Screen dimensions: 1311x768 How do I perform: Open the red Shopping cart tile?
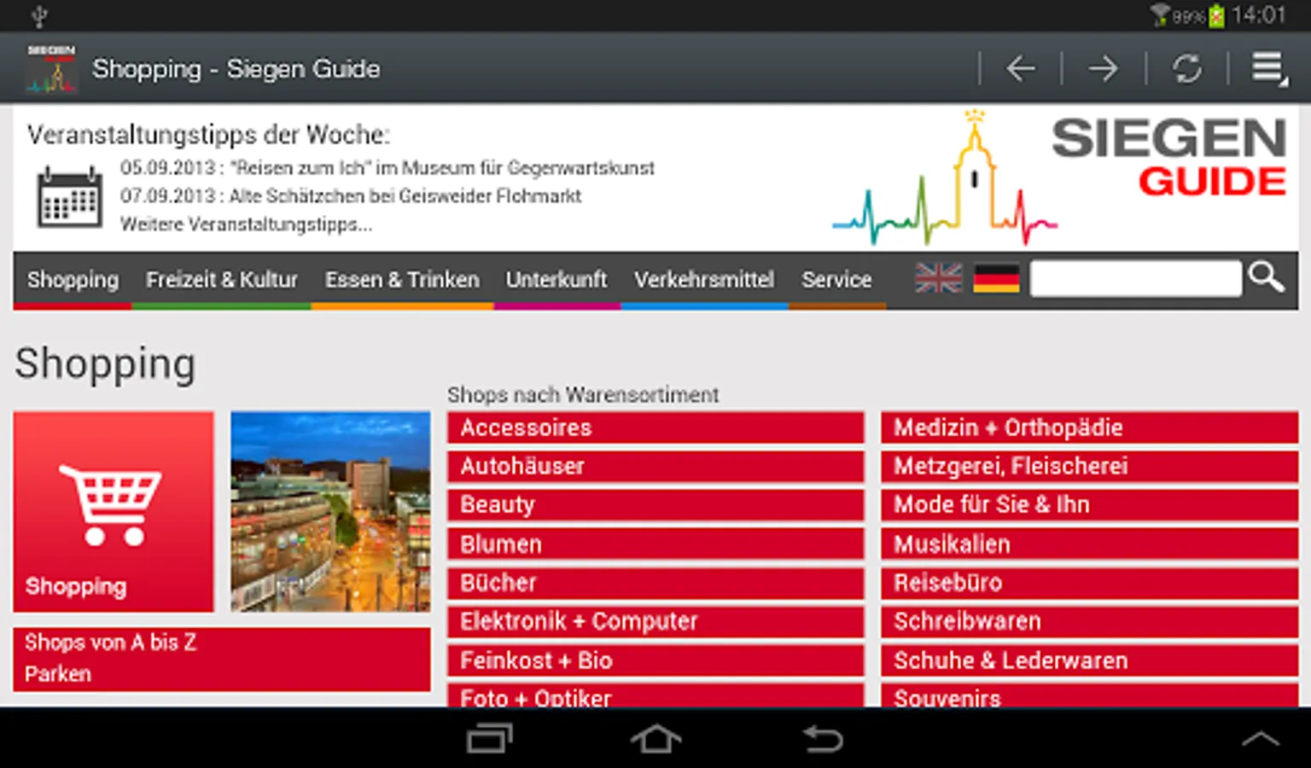(114, 511)
